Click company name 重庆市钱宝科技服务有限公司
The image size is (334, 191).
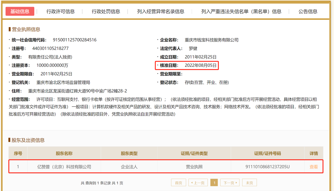(x=211, y=39)
